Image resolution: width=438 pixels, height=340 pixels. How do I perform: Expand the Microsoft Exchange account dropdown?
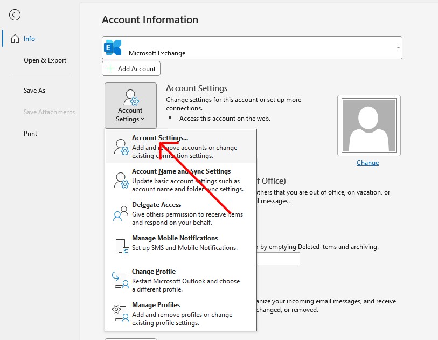coord(252,47)
